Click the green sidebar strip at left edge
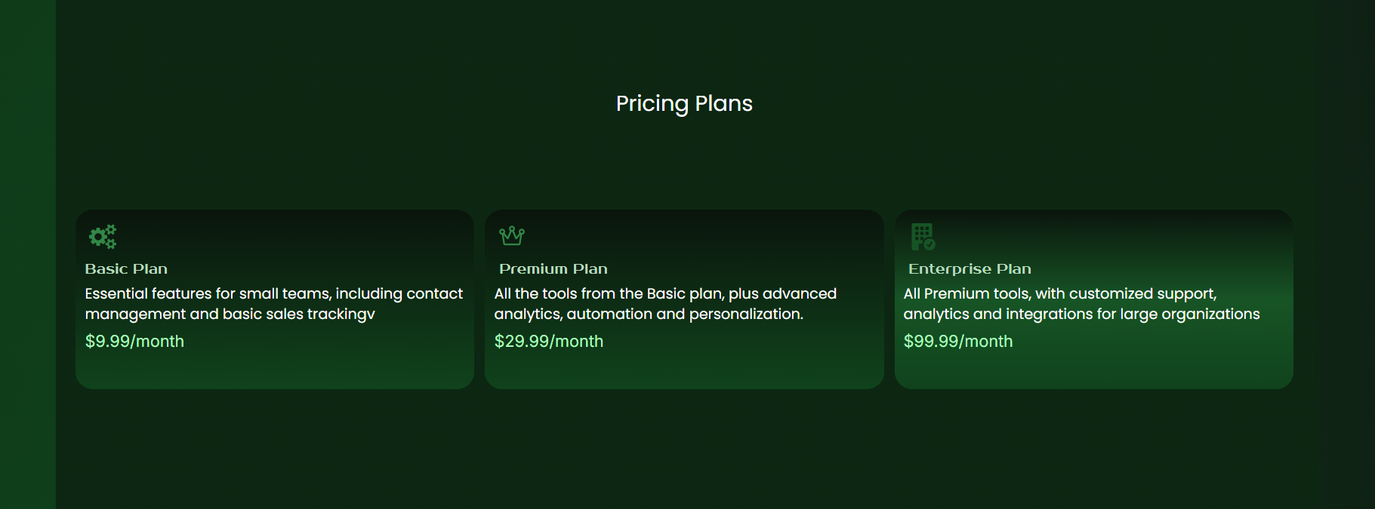 (28, 254)
